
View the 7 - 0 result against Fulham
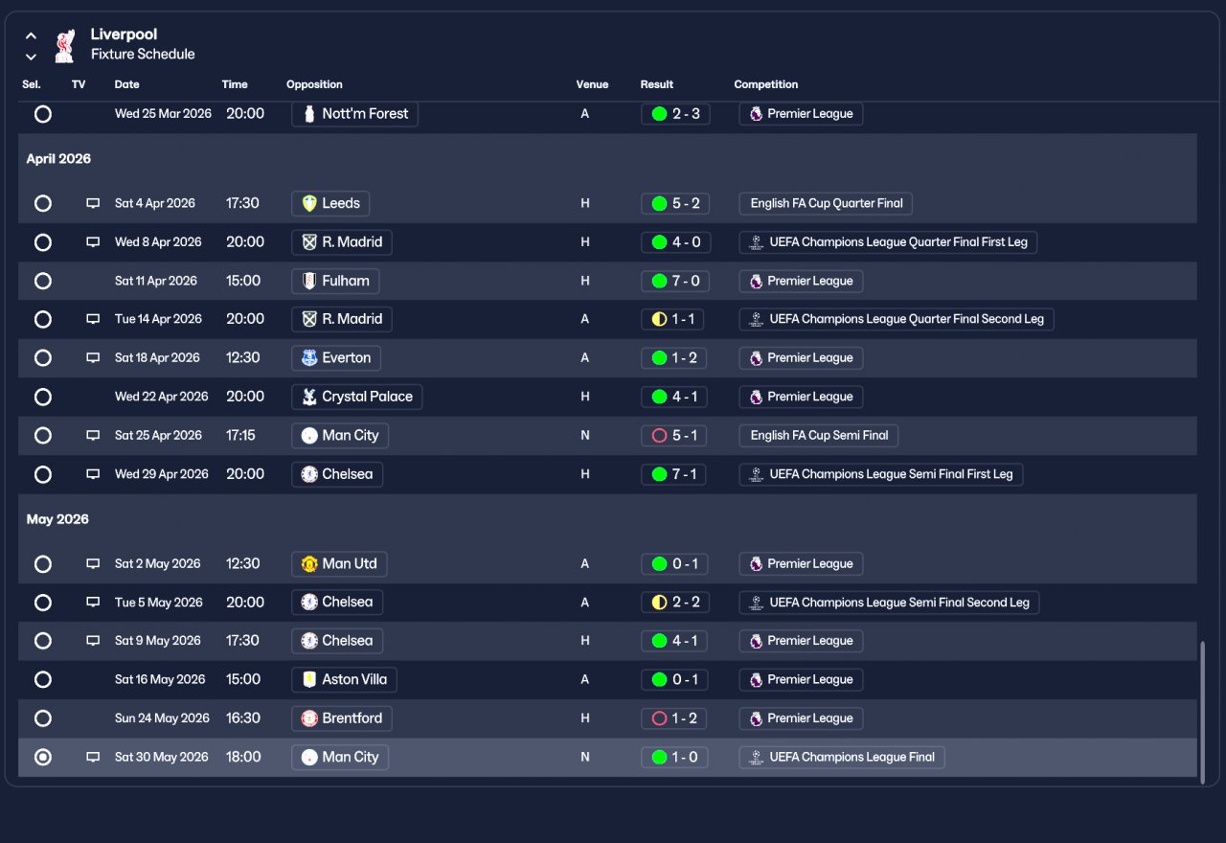[x=675, y=281]
